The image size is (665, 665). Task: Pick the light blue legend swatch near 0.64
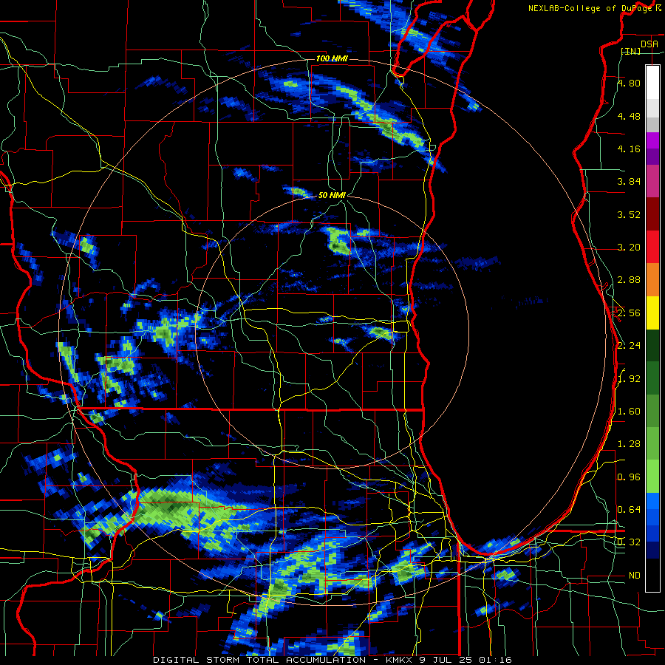[652, 501]
